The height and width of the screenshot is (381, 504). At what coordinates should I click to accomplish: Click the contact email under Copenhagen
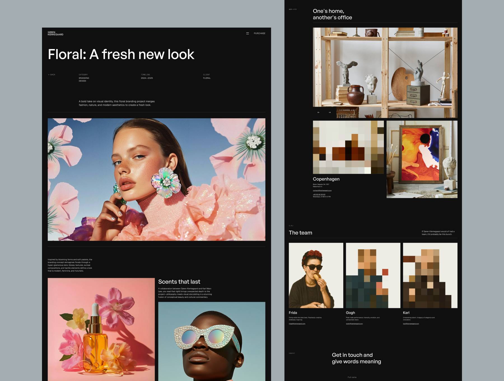click(x=322, y=190)
